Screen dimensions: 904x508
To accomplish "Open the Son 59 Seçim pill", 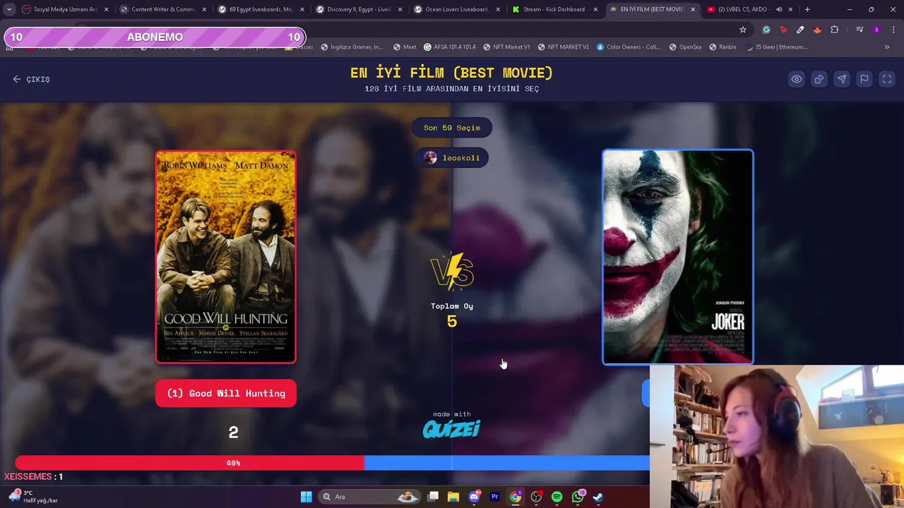I will 452,128.
